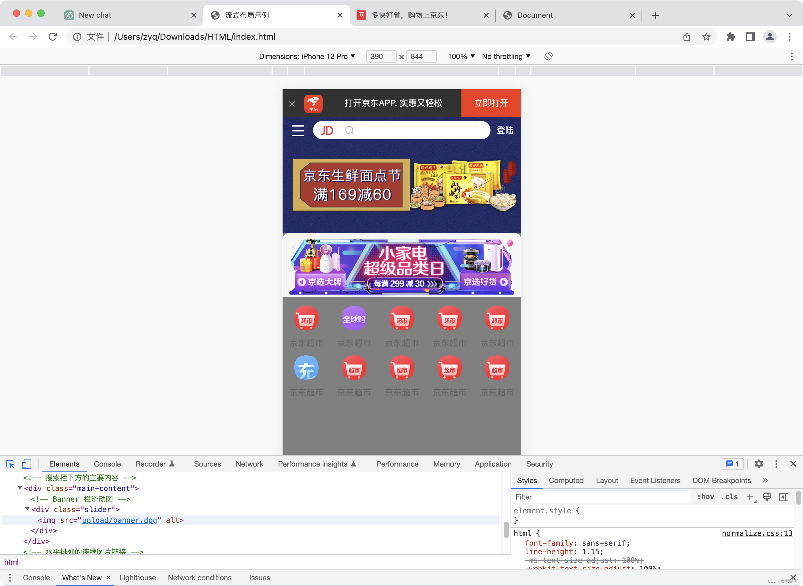Toggle the device toolbar icon
This screenshot has height=586, width=803.
point(27,464)
